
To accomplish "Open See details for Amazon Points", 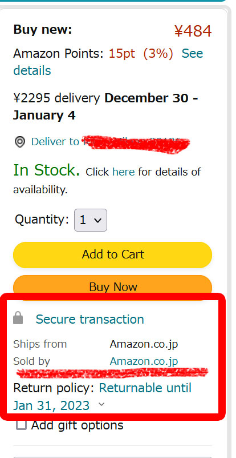I will click(108, 62).
